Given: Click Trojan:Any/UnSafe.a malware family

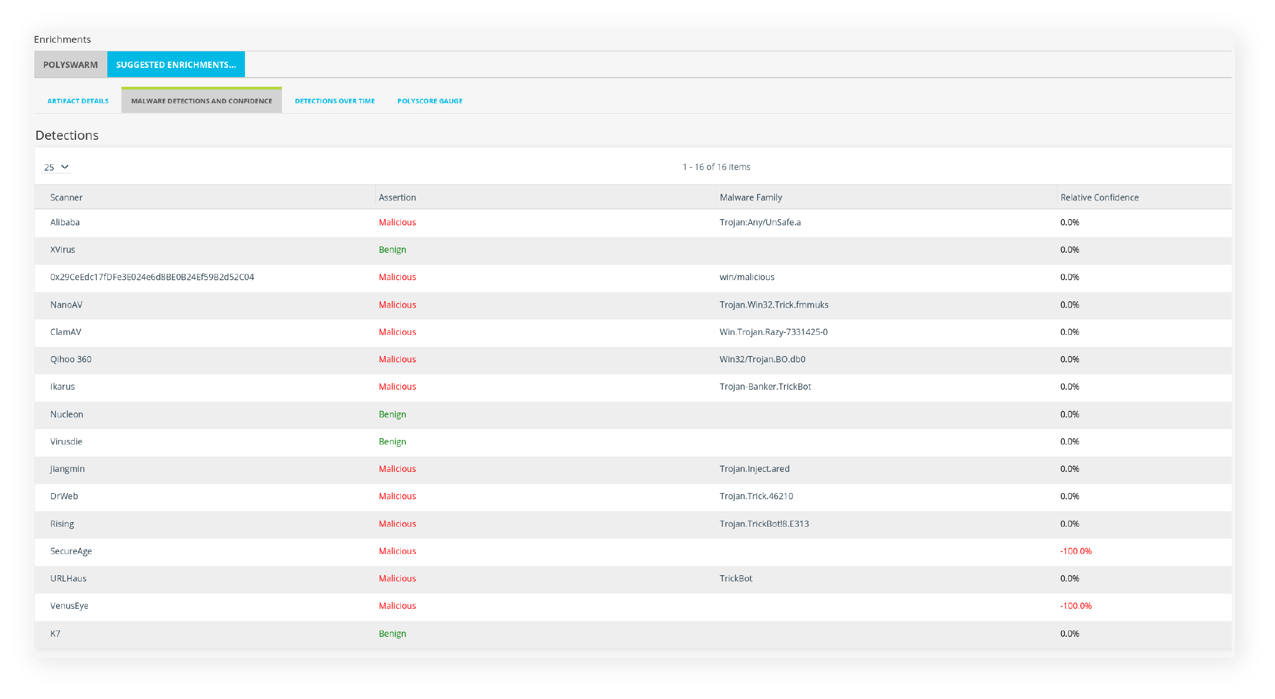Looking at the screenshot, I should click(x=760, y=223).
